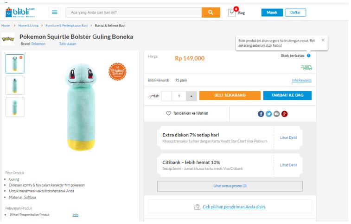Share product on Facebook
This screenshot has width=351, height=224.
[x=261, y=113]
